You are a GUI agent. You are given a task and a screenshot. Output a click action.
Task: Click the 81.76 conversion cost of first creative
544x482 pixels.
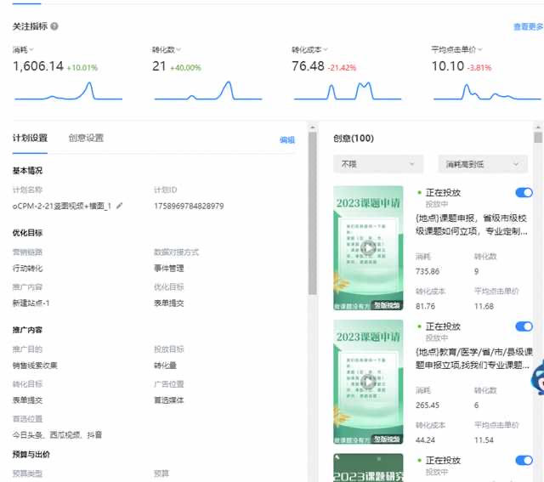coord(425,306)
